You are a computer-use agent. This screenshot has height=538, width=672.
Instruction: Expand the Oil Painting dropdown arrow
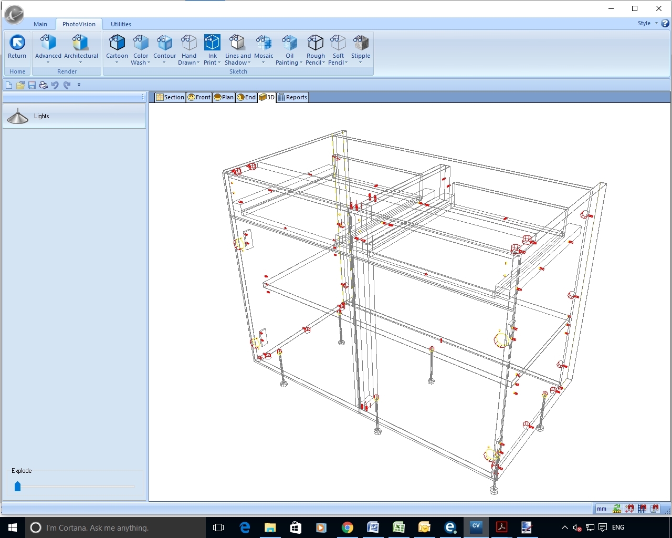pyautogui.click(x=301, y=63)
